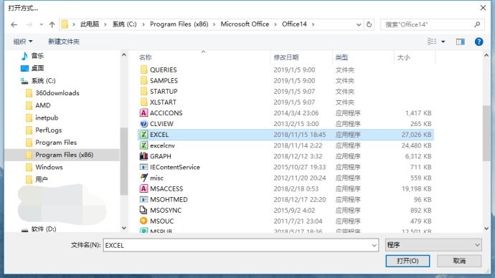Click navigation pane scroll up arrow
This screenshot has width=495, height=278.
point(123,55)
